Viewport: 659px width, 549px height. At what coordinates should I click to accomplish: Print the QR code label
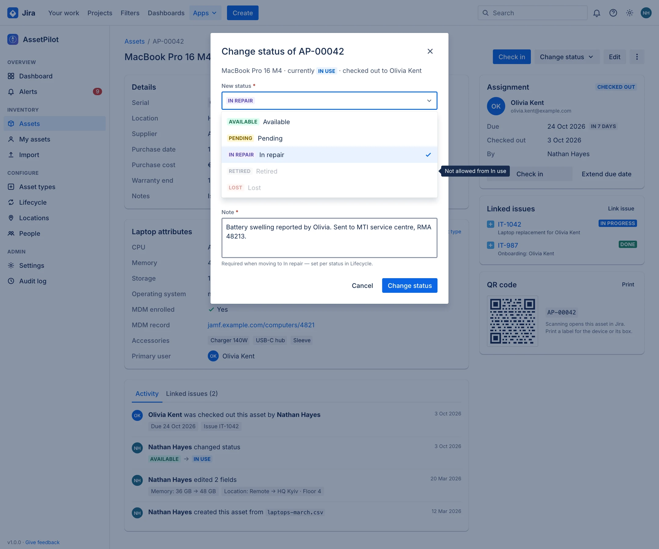628,285
